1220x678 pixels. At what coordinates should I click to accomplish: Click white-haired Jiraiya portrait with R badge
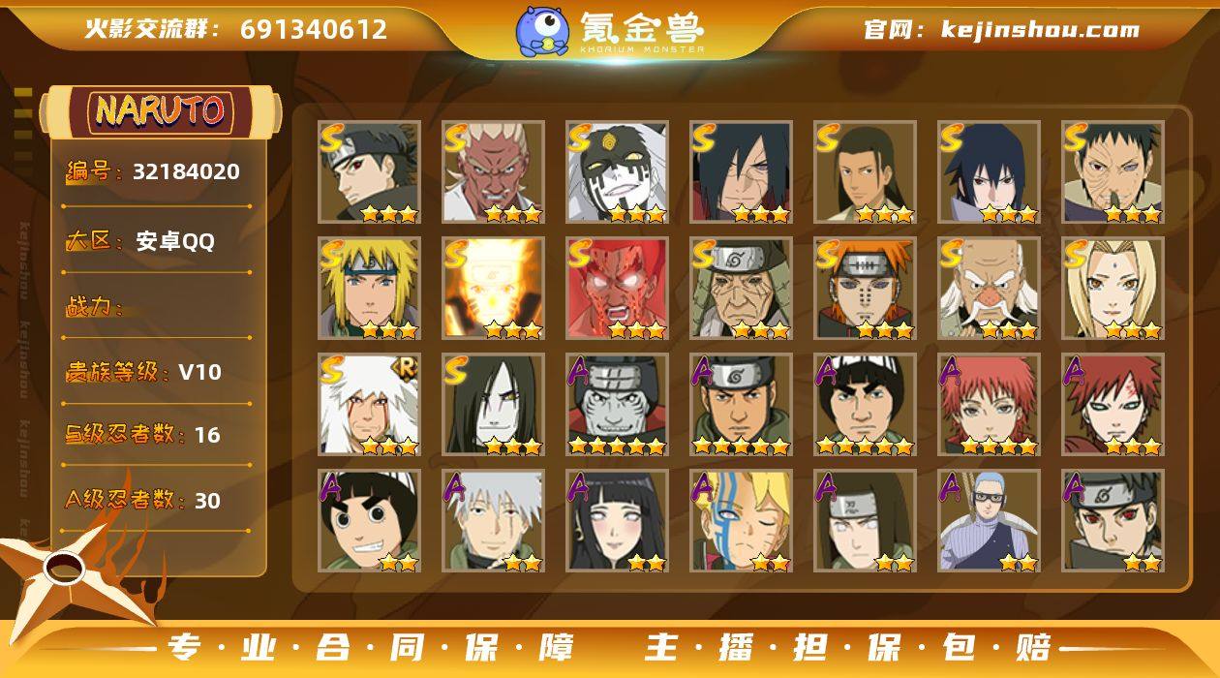click(370, 405)
